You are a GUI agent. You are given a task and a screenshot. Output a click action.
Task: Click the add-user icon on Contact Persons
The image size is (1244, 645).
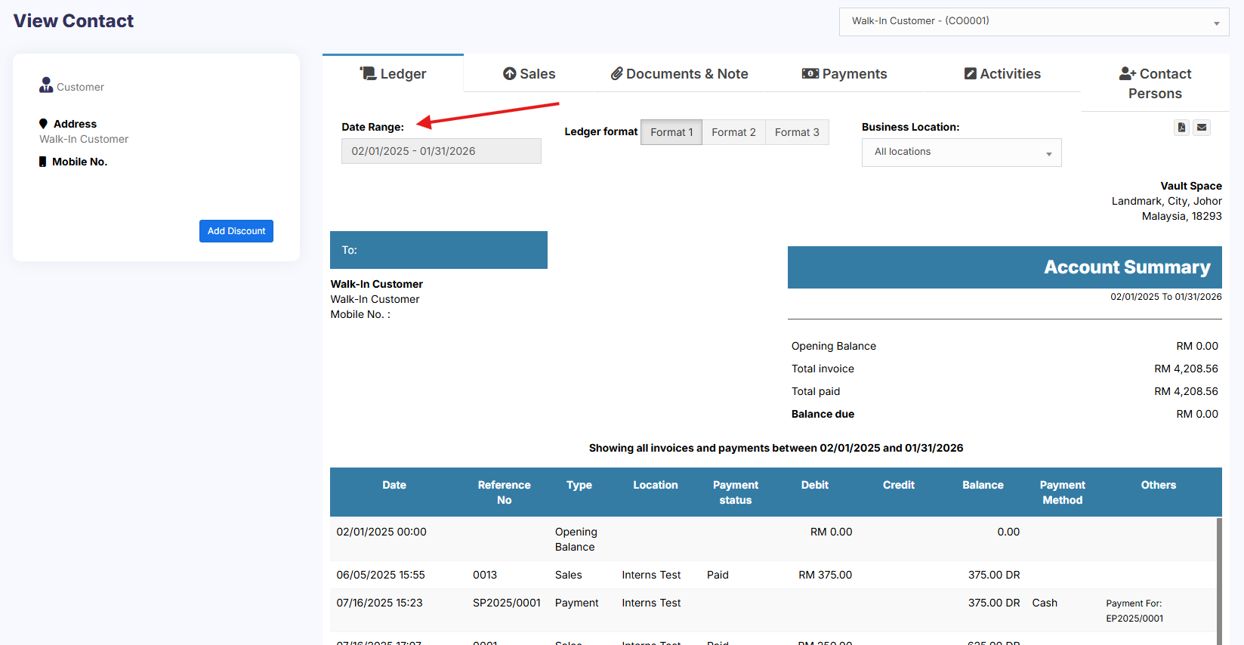point(1127,73)
